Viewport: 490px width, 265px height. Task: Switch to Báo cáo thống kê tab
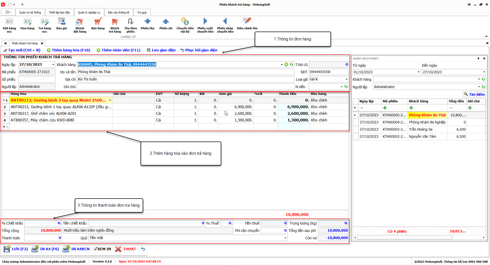pyautogui.click(x=118, y=12)
